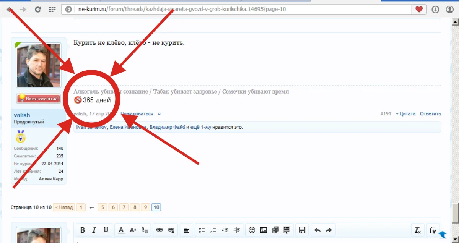
Task: Open the text alignment dropdown
Action: coord(186,230)
